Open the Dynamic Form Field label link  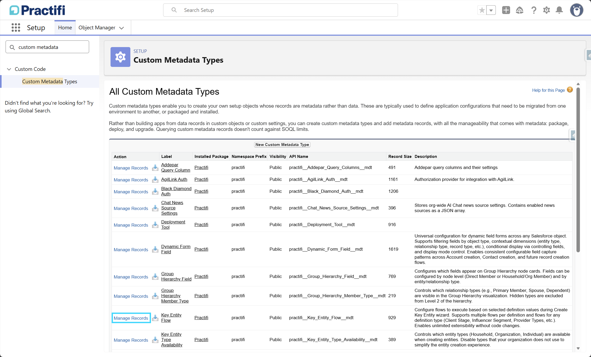pos(176,249)
